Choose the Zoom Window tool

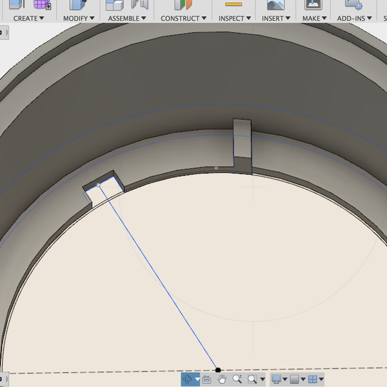(x=252, y=379)
